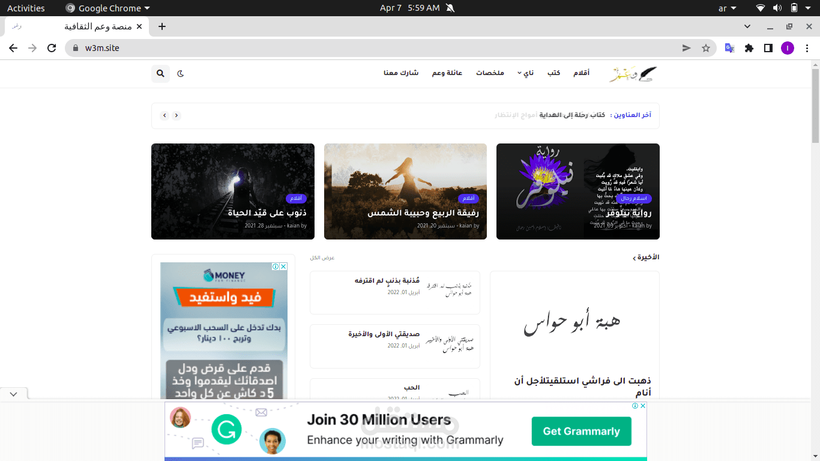Reload the page
Viewport: 820px width, 461px height.
[x=52, y=48]
